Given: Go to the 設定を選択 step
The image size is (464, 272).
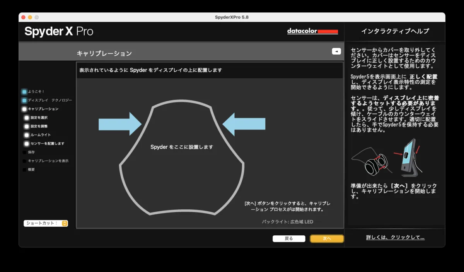Looking at the screenshot, I should [27, 118].
